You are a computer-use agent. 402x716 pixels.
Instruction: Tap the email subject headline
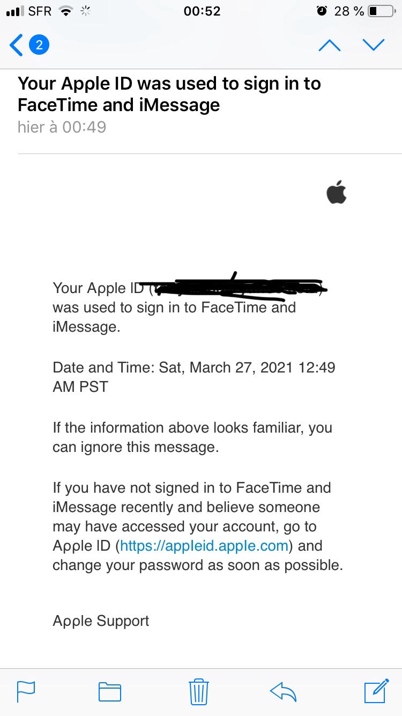pyautogui.click(x=169, y=94)
